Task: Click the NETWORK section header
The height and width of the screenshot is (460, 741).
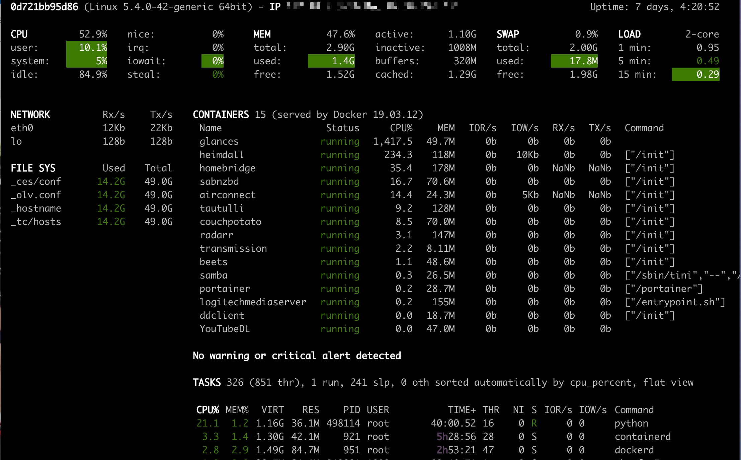Action: pos(30,114)
